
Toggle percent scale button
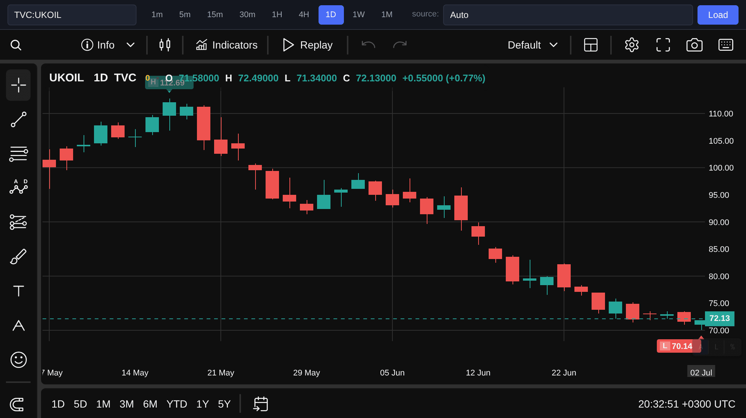[732, 347]
